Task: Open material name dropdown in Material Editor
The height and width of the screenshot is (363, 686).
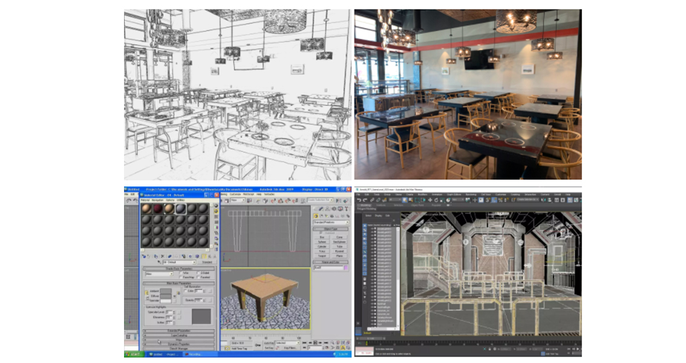Action: point(179,262)
